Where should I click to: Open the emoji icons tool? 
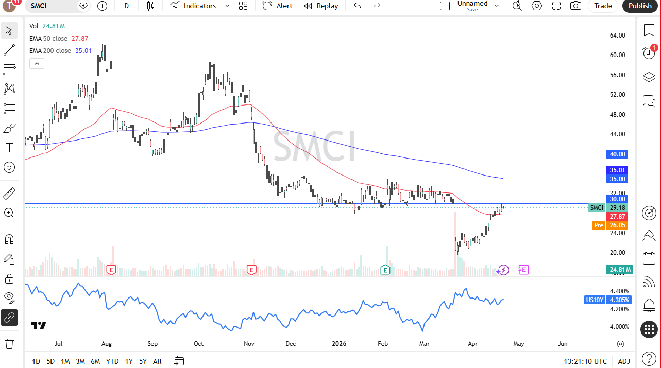pos(9,167)
